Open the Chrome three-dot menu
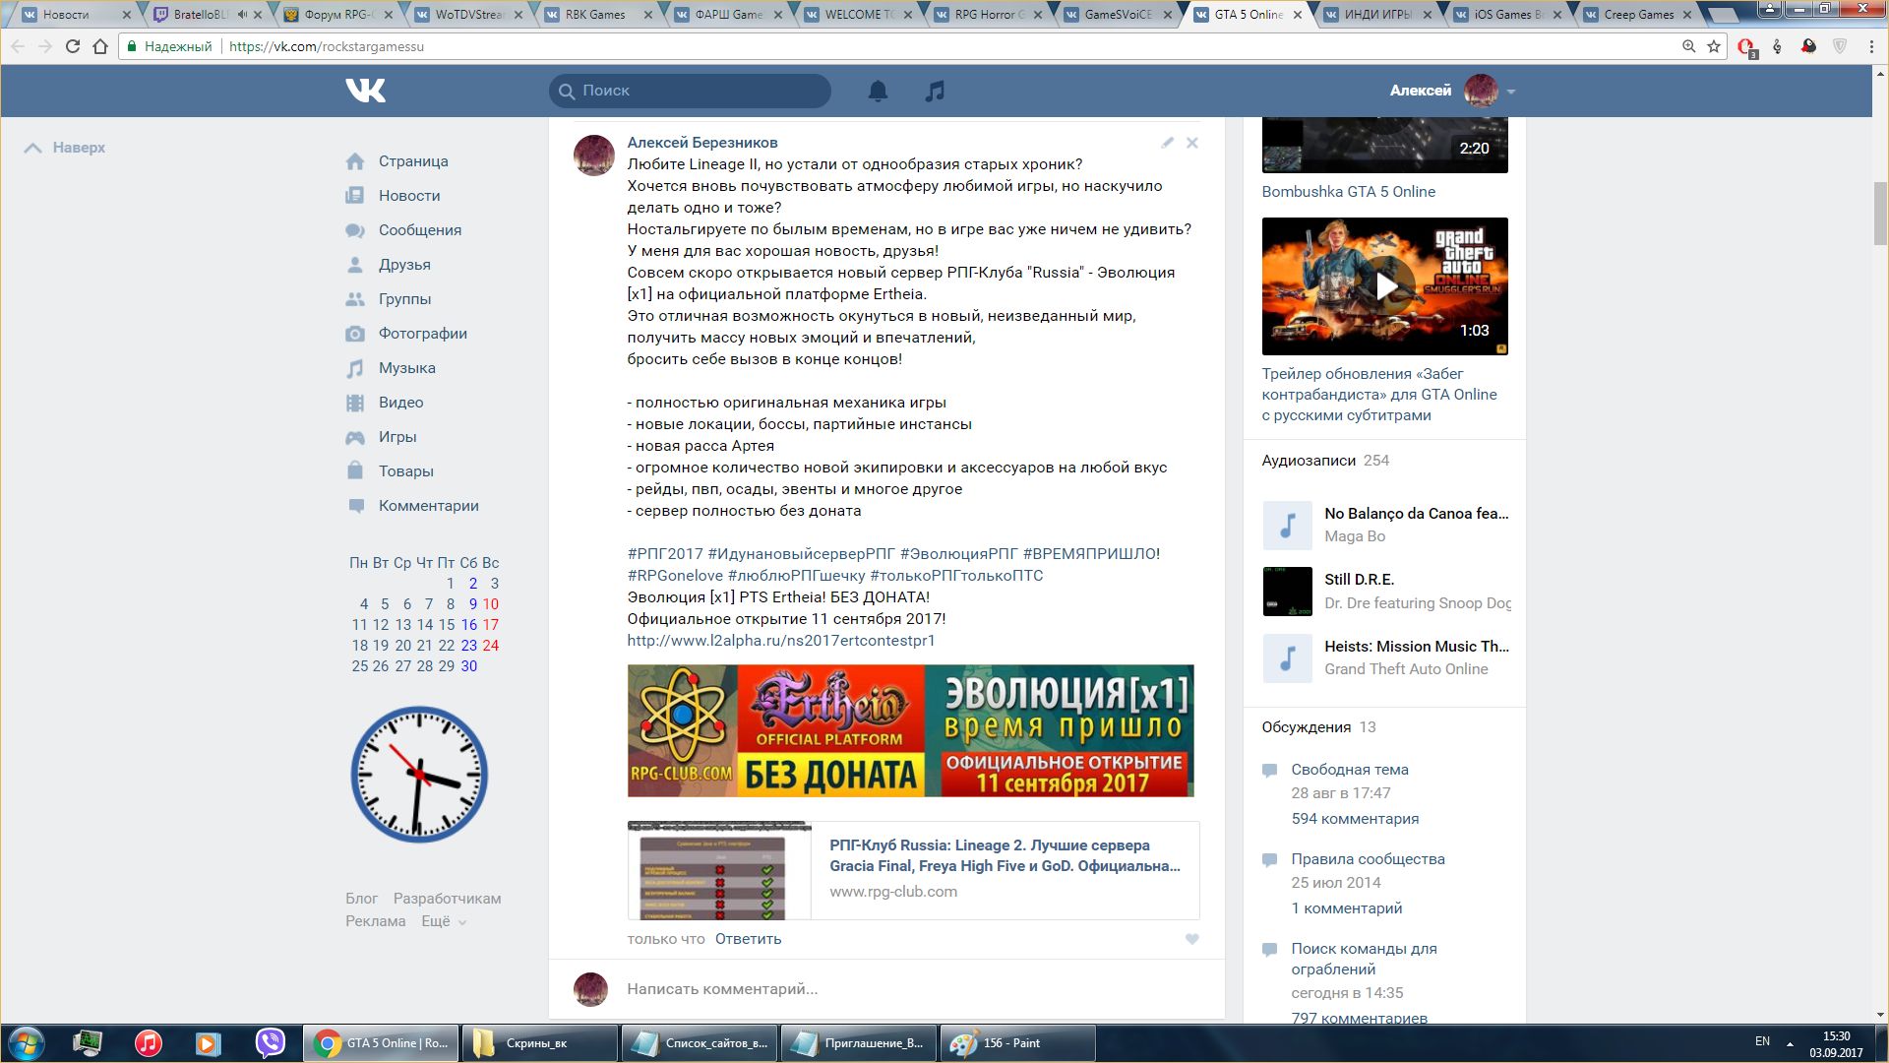Viewport: 1889px width, 1063px height. (1871, 46)
